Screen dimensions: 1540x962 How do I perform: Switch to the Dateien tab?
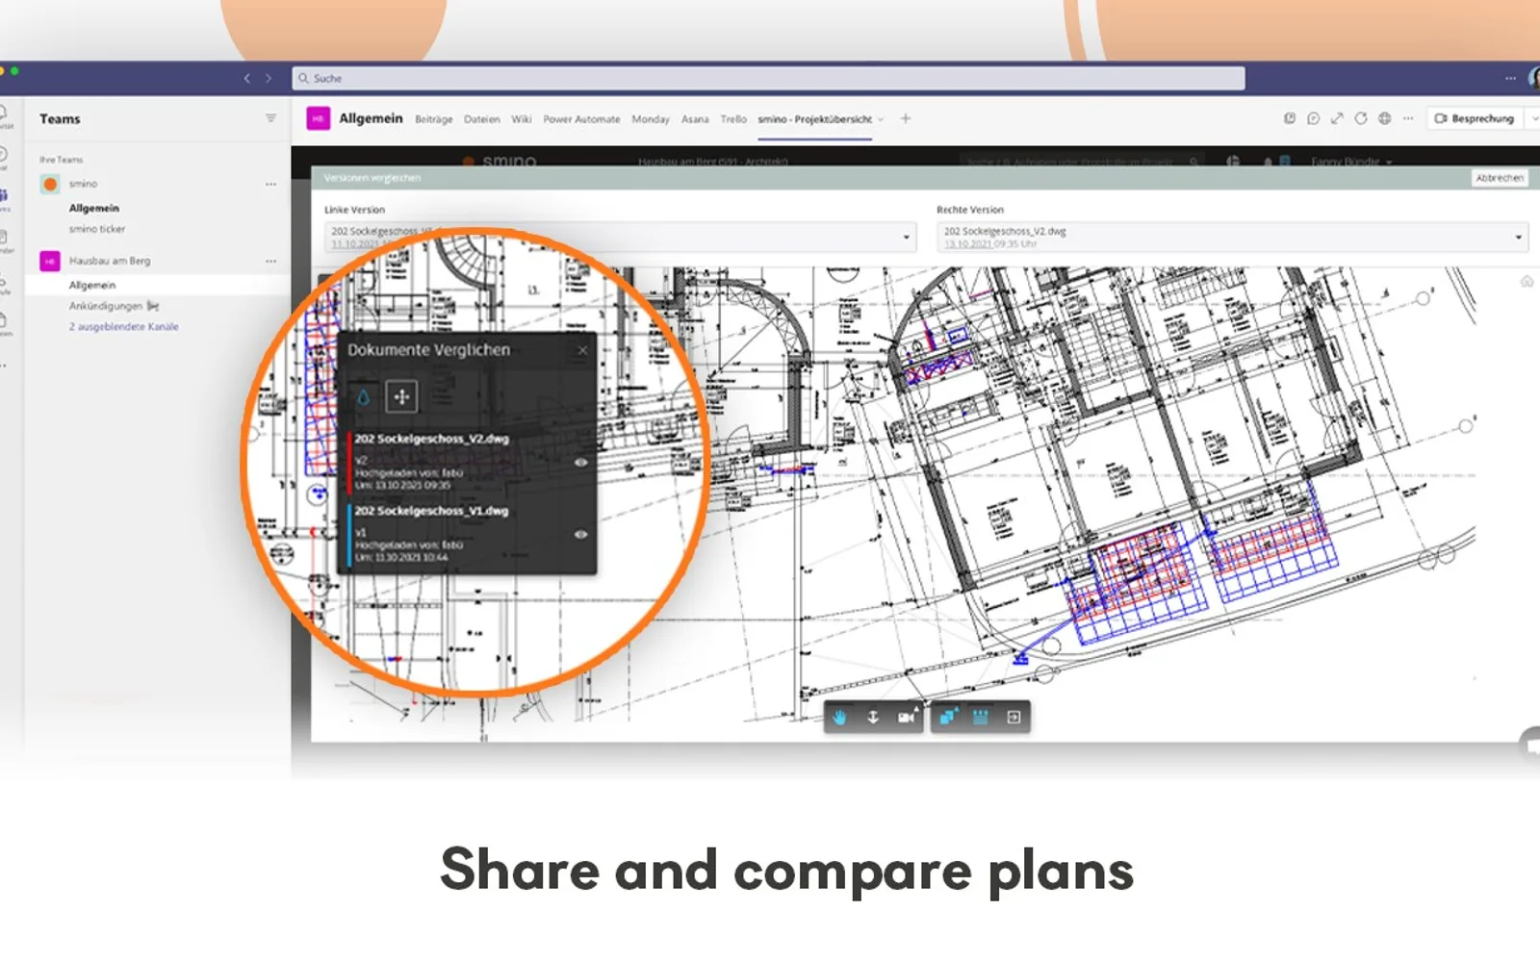[x=482, y=119]
